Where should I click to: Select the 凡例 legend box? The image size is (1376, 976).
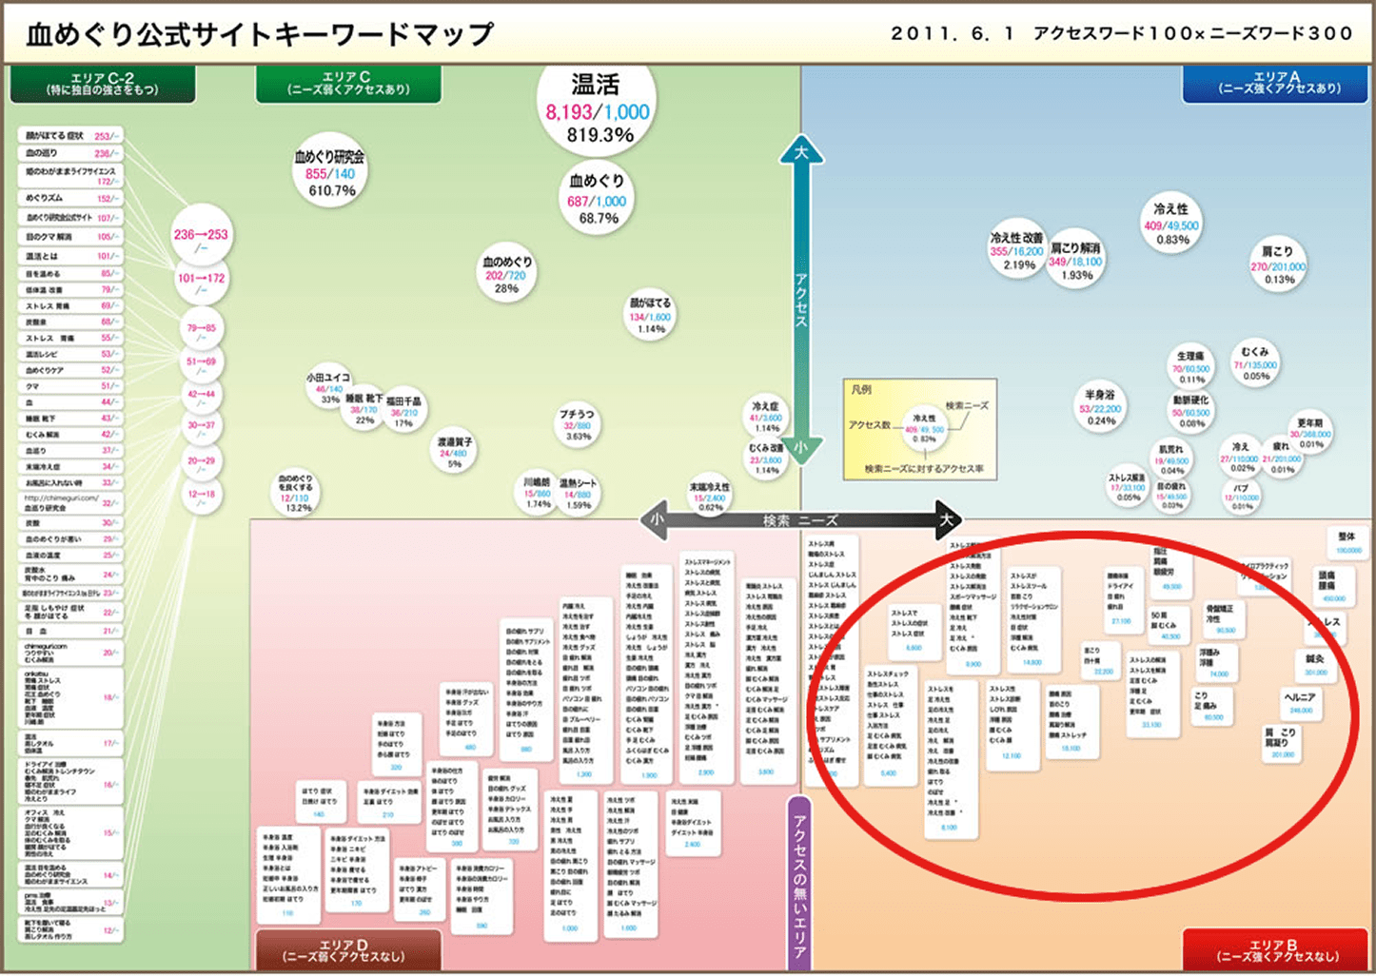coord(919,429)
